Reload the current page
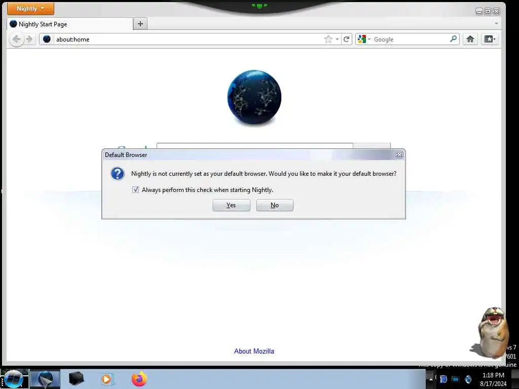Viewport: 519px width, 389px height. coord(347,40)
